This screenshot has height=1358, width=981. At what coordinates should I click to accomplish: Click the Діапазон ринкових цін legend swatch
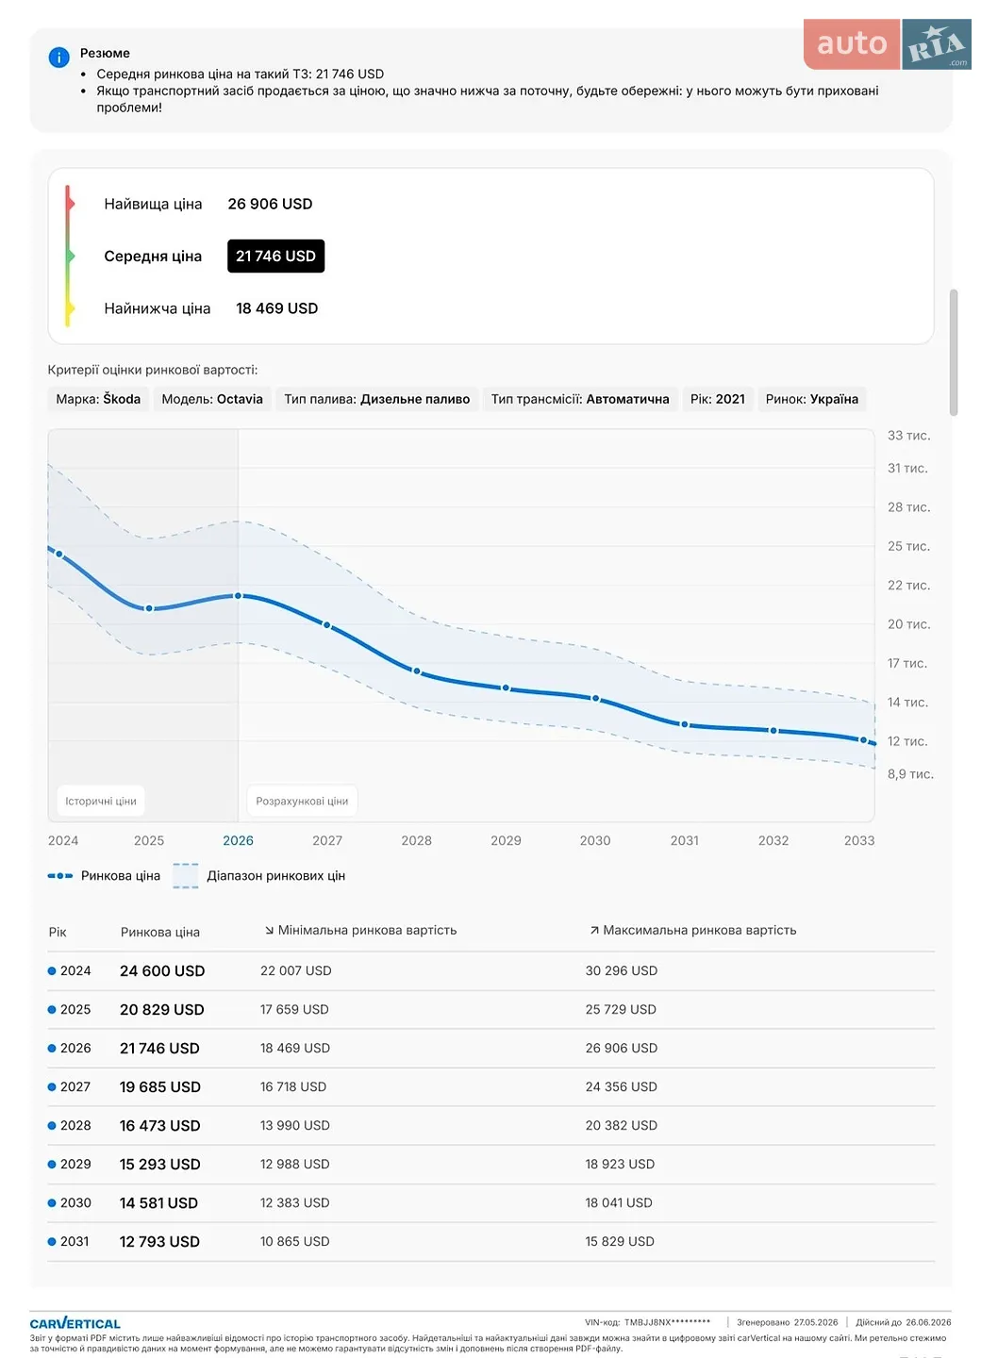point(186,876)
